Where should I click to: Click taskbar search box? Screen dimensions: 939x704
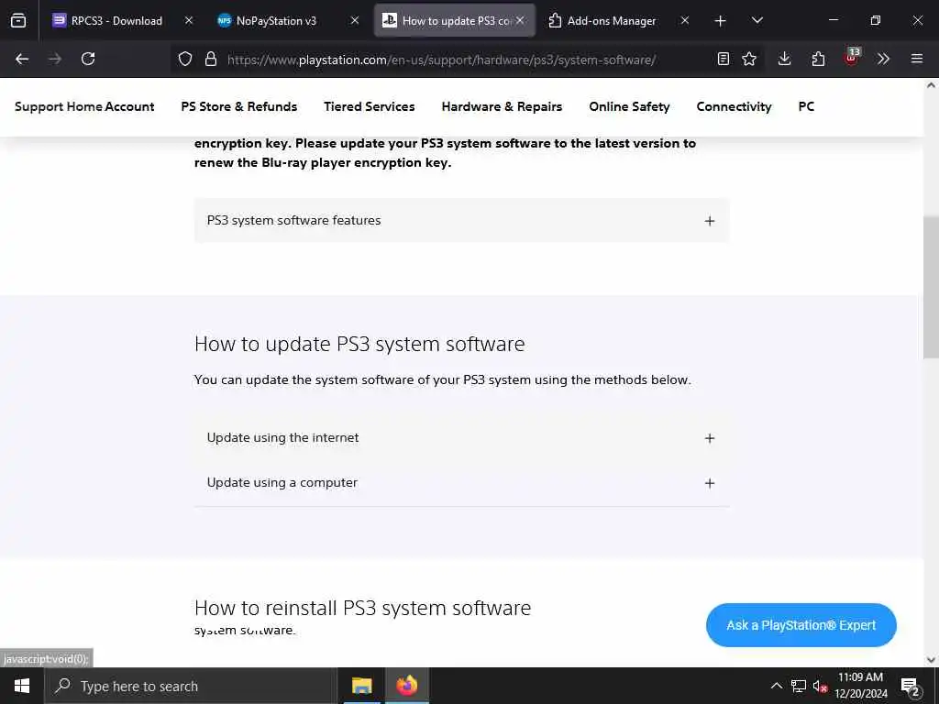tap(191, 686)
